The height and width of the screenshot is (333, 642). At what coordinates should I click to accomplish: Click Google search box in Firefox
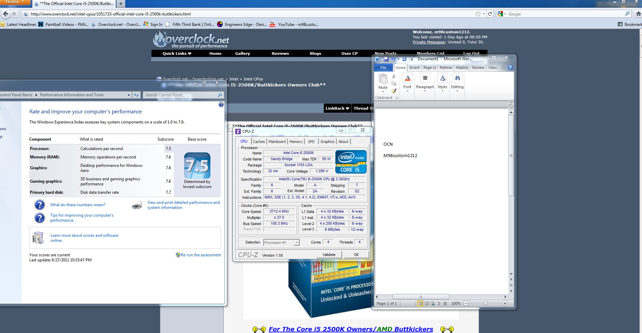tap(565, 14)
